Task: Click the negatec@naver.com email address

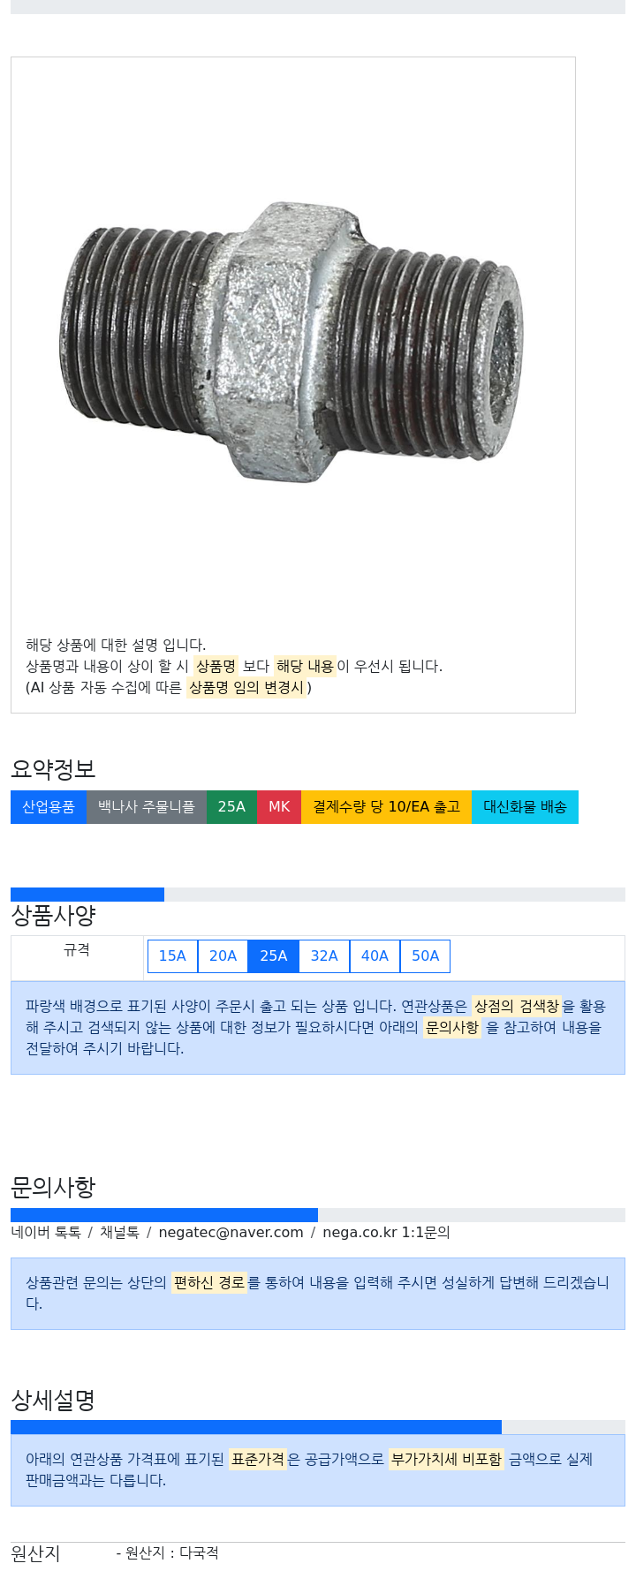Action: click(x=231, y=1232)
